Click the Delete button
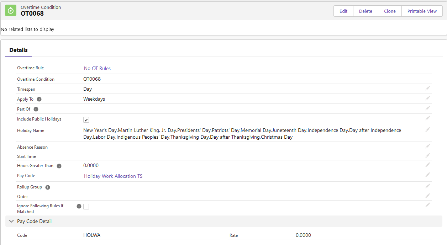The image size is (447, 245). point(366,11)
